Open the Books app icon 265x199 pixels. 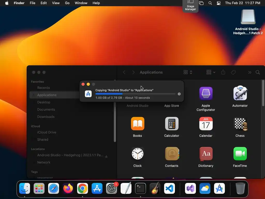point(138,124)
